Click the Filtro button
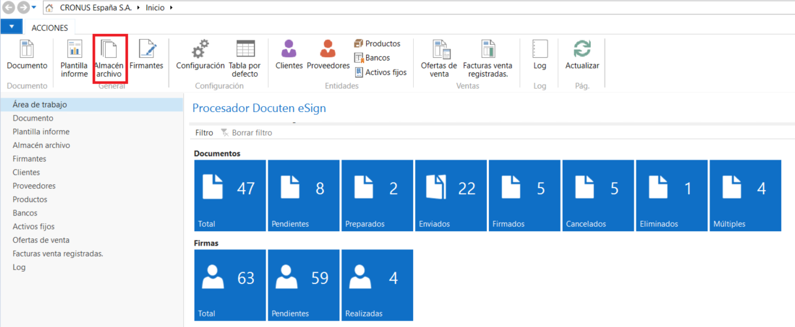795x327 pixels. coord(204,132)
